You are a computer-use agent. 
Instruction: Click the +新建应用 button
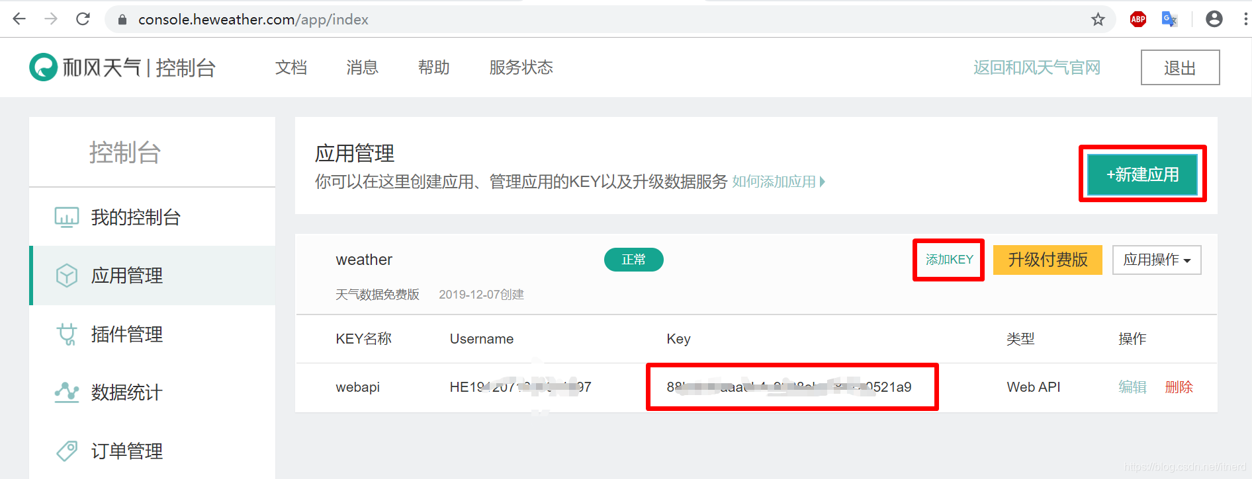tap(1143, 174)
